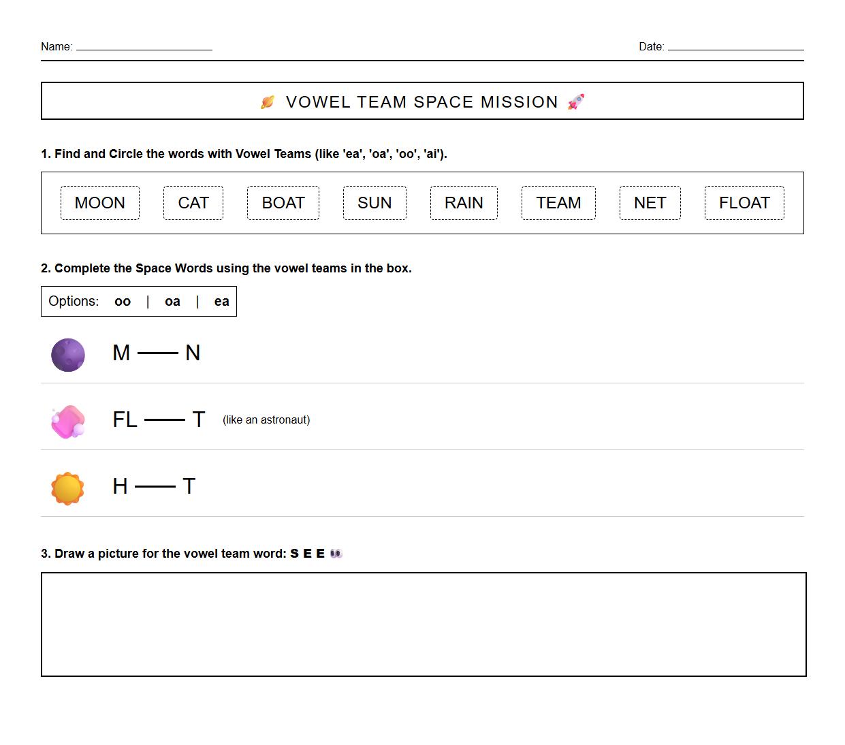845x745 pixels.
Task: Circle the word TEAM
Action: 558,202
